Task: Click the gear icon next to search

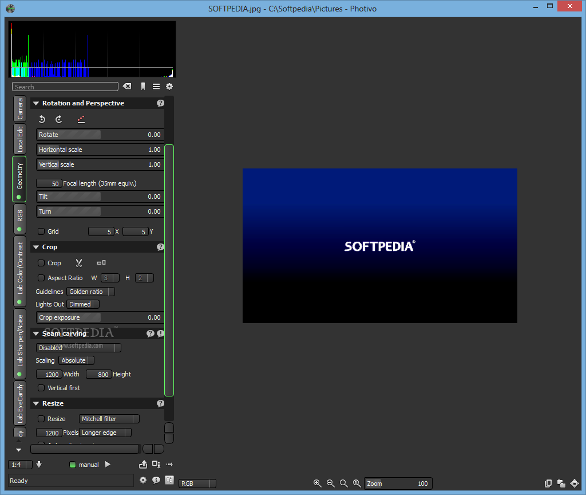Action: point(169,87)
